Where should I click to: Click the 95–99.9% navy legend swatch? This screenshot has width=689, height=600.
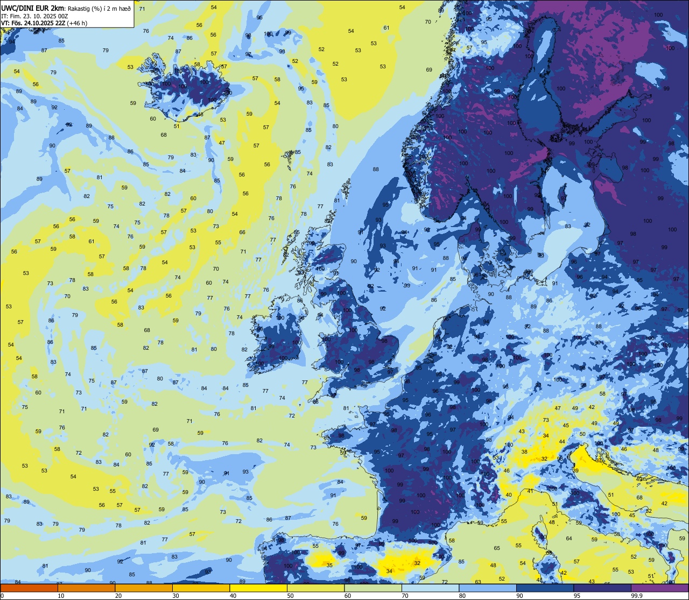602,588
